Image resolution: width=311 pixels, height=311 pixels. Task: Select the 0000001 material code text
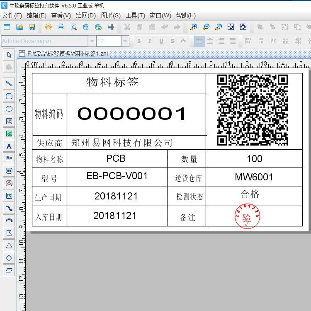tap(132, 114)
